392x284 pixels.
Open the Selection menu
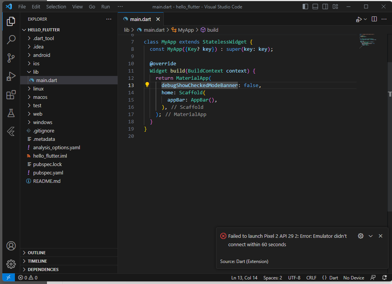(56, 6)
